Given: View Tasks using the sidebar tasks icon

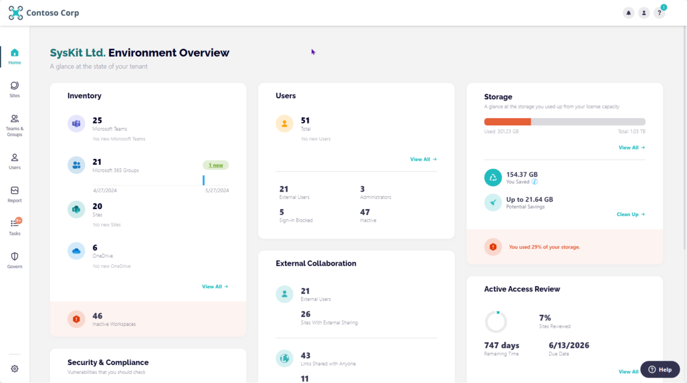Looking at the screenshot, I should coord(14,224).
